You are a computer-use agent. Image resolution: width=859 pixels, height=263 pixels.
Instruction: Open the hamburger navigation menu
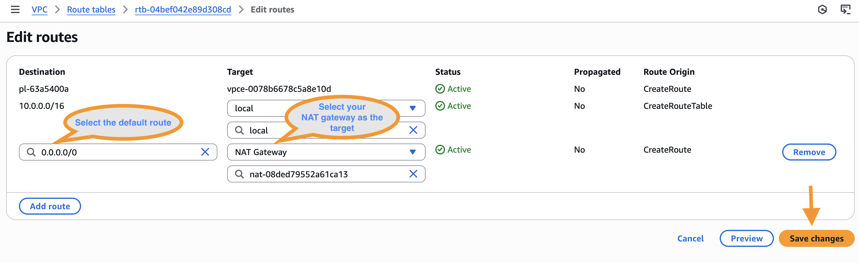[x=15, y=10]
